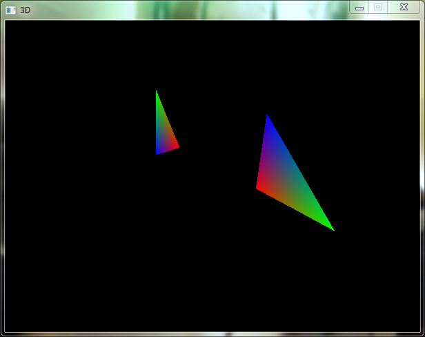Click midpoint of small triangle's vertical left edge
This screenshot has width=425, height=337.
pyautogui.click(x=157, y=123)
